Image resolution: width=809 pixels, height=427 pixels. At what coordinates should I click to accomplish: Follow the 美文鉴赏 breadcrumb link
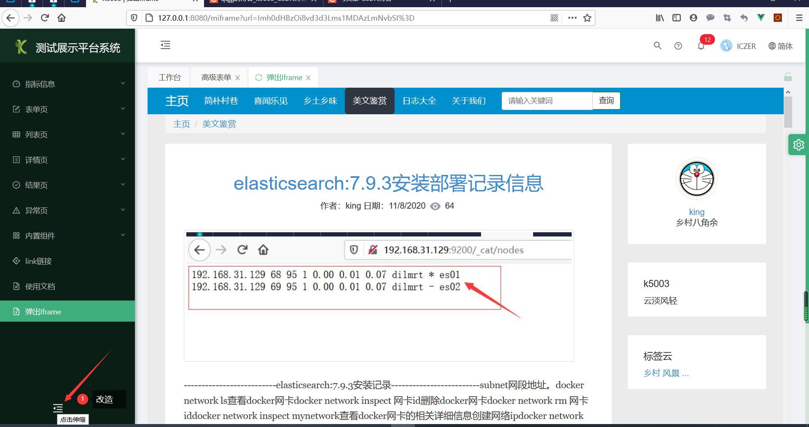[219, 124]
